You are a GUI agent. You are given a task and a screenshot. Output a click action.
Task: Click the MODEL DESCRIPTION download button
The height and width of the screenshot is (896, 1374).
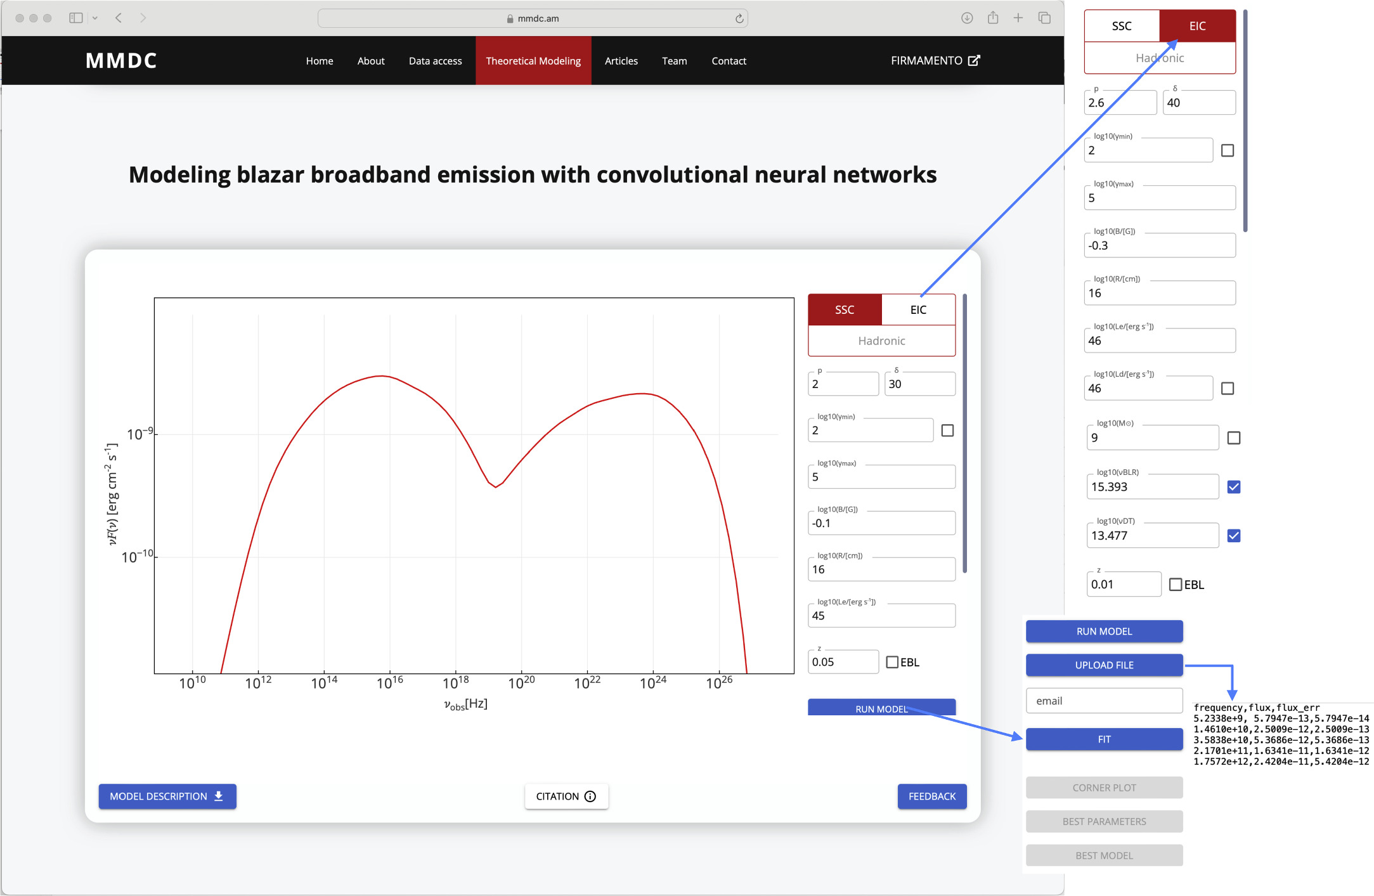point(167,796)
